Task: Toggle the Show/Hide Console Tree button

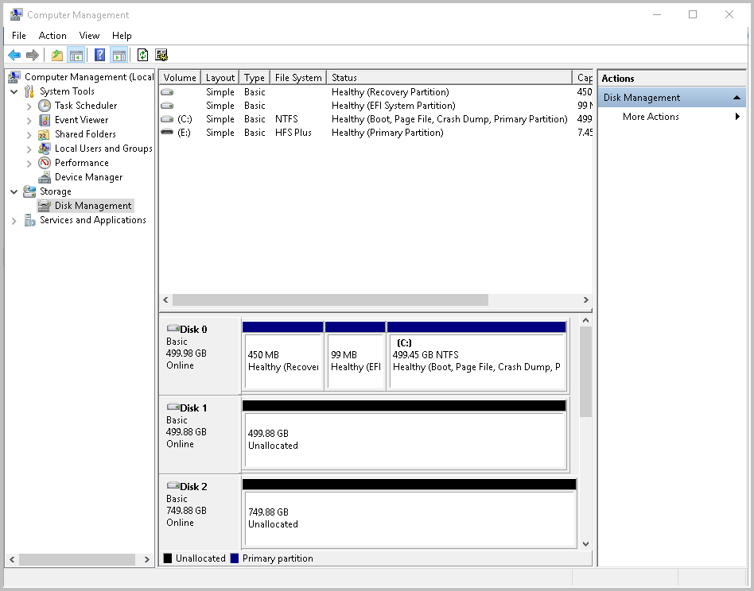Action: click(x=76, y=56)
